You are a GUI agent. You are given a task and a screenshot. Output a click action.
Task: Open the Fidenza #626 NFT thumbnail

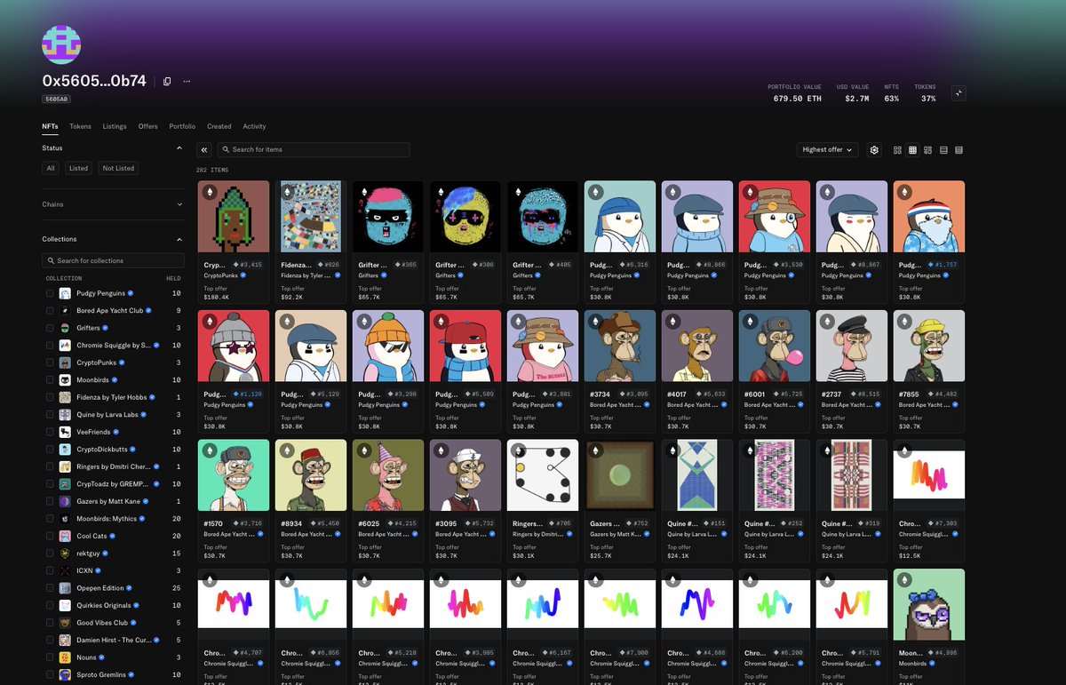pyautogui.click(x=311, y=216)
